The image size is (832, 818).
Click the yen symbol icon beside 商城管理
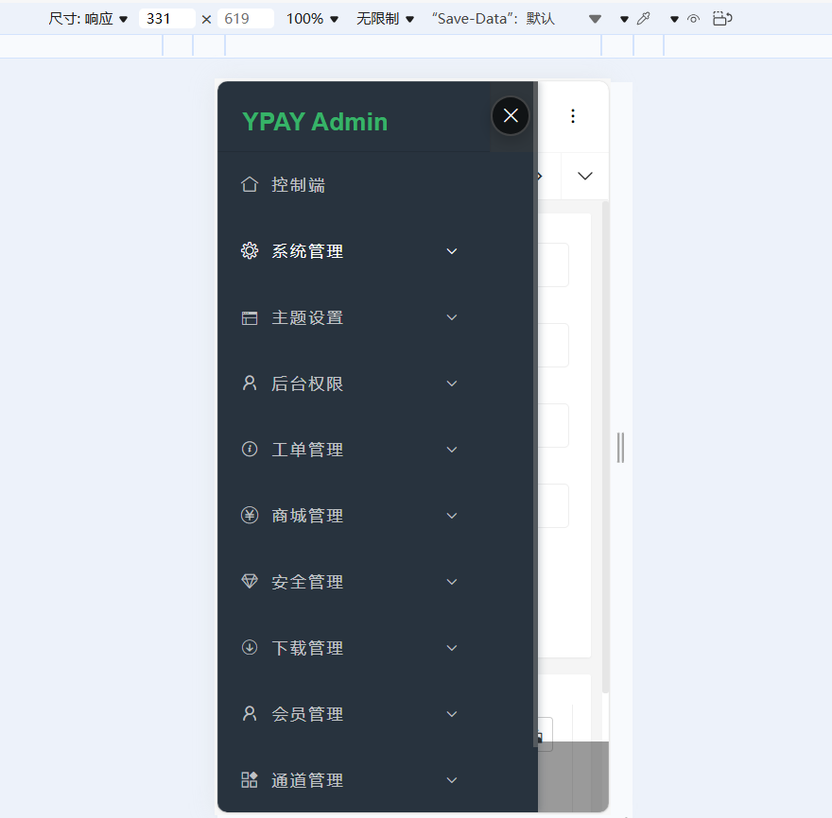tap(249, 515)
